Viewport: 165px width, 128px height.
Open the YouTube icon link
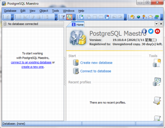click(x=157, y=31)
